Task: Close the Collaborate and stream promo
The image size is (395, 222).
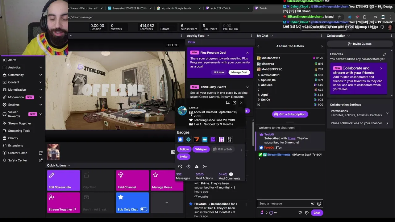Action: pos(381,68)
